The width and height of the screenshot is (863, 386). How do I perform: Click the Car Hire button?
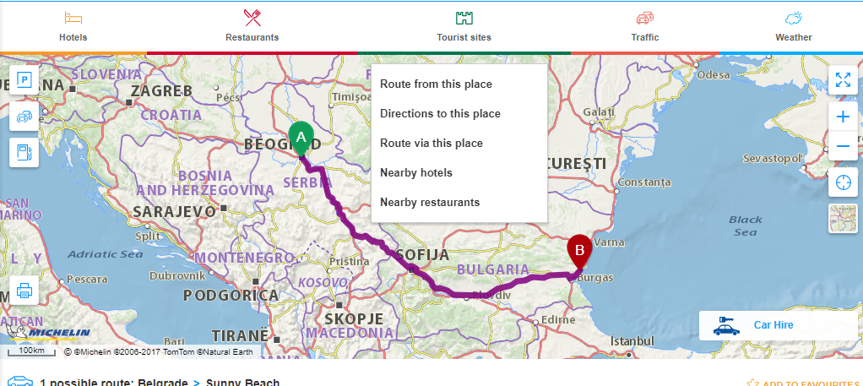(x=773, y=325)
